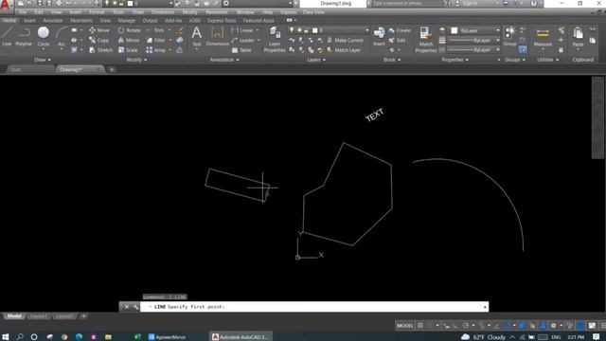The height and width of the screenshot is (341, 606).
Task: Activate the Copy command
Action: coord(98,40)
